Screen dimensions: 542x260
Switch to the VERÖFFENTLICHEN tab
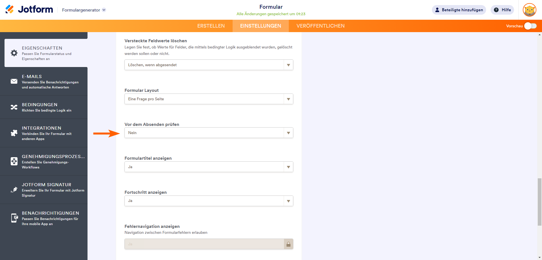320,26
